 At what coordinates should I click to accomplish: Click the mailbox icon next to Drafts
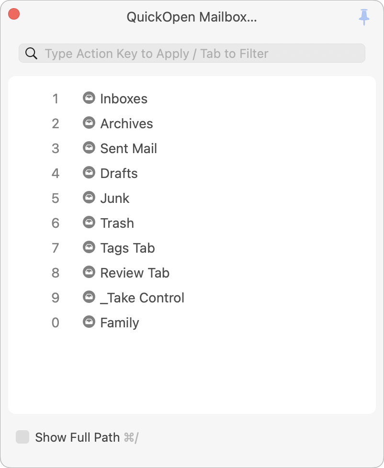tap(89, 173)
